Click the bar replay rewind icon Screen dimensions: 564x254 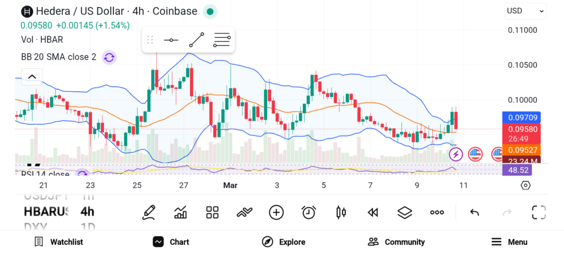(373, 212)
